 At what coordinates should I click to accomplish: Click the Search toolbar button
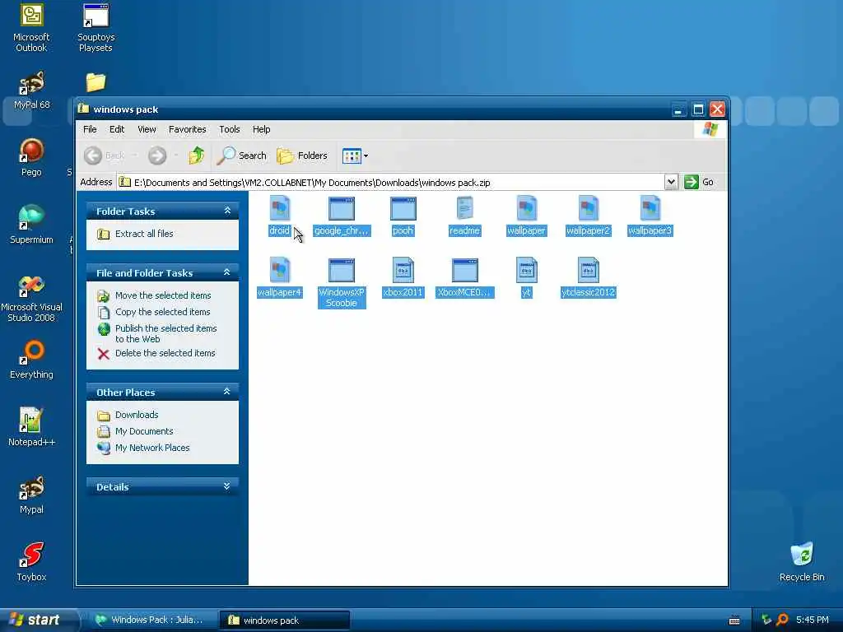(x=241, y=156)
